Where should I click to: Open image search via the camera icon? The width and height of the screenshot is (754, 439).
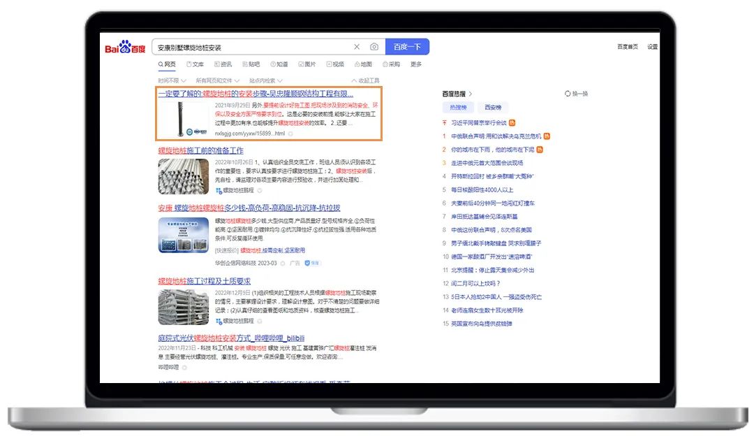click(374, 47)
